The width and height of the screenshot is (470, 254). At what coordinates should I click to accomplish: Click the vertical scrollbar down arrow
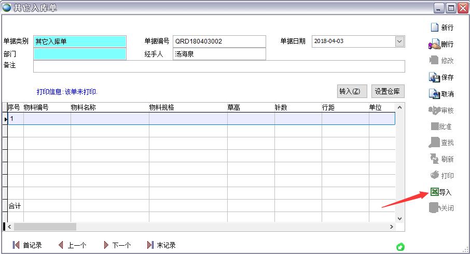399,219
